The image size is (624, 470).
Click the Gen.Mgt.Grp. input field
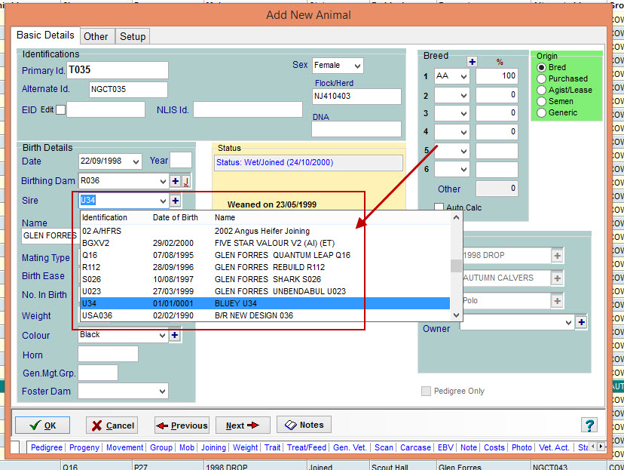click(98, 373)
